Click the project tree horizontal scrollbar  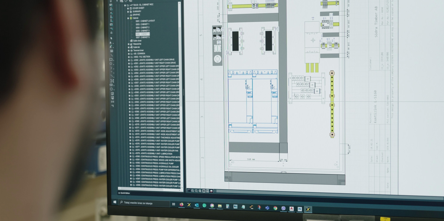tap(149, 188)
